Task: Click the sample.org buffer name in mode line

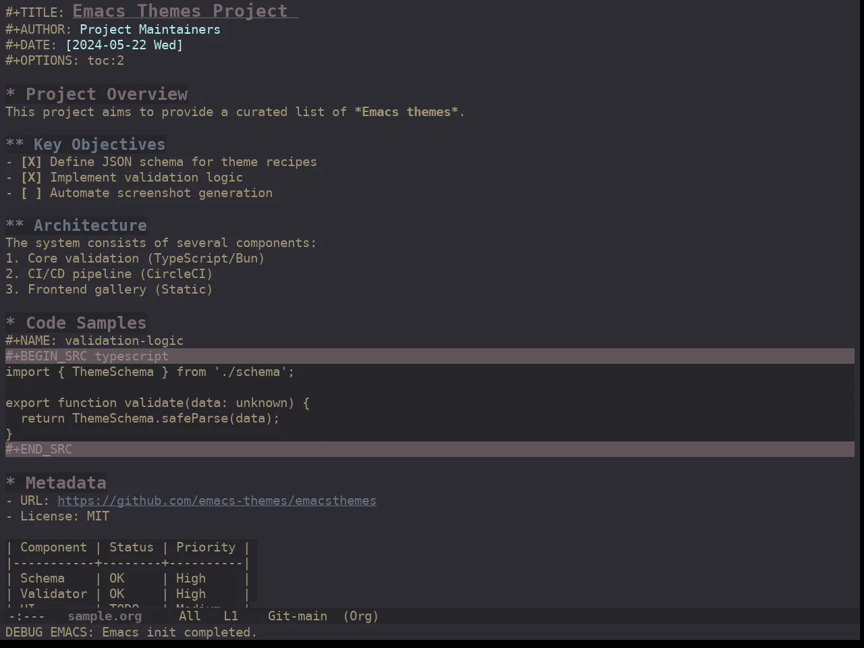Action: coord(105,616)
